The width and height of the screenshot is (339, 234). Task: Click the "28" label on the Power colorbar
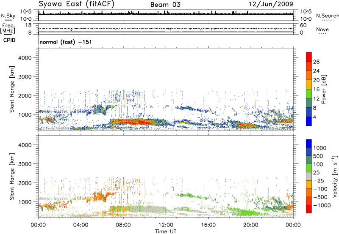click(316, 62)
